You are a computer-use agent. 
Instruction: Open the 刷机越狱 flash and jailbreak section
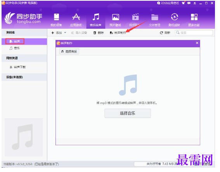tap(174, 20)
